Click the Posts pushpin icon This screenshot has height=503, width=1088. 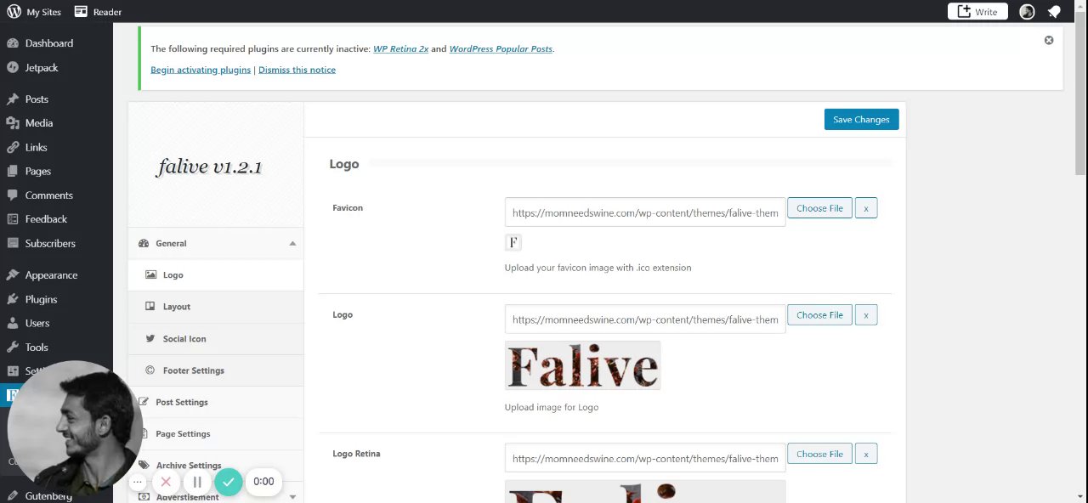13,99
